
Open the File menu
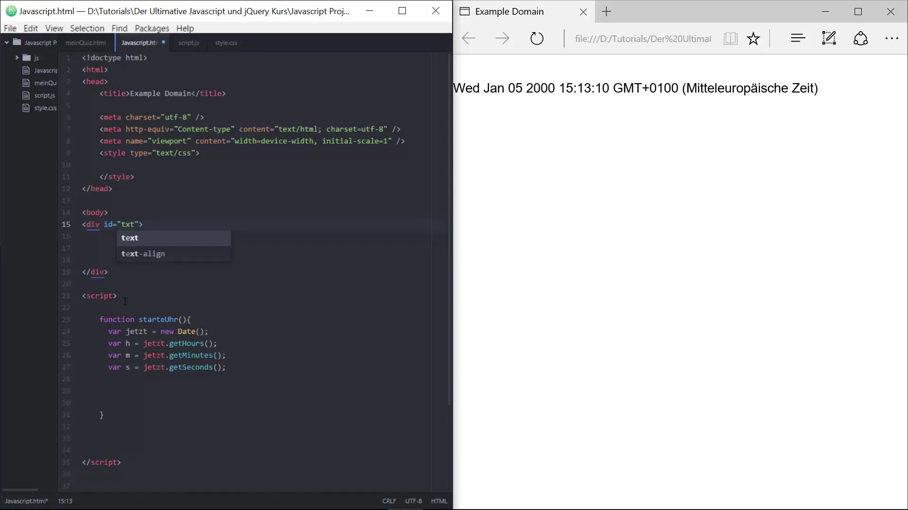[x=10, y=28]
